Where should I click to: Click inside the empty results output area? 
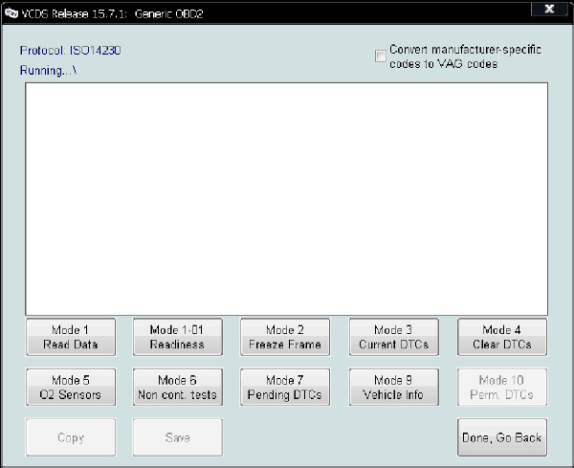click(286, 198)
